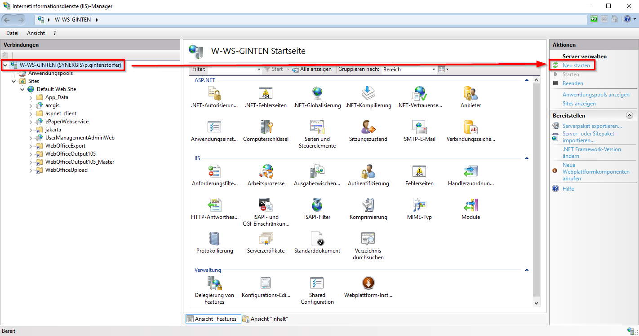This screenshot has height=336, width=639.
Task: Open the Ansicht menu
Action: tap(35, 33)
